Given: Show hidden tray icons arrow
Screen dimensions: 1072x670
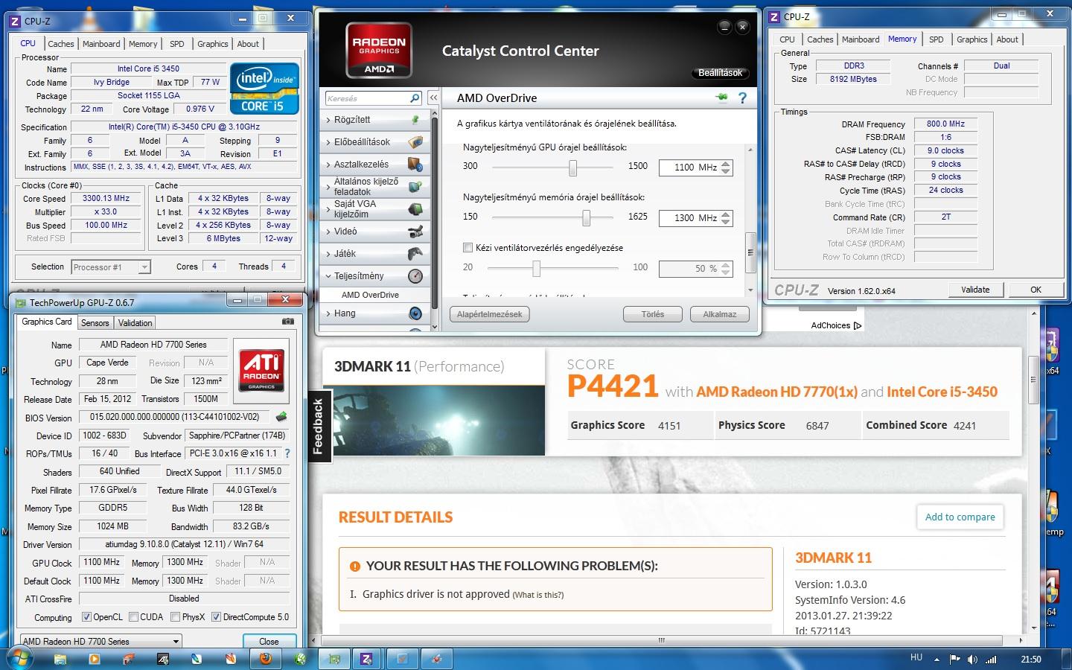Looking at the screenshot, I should click(938, 659).
